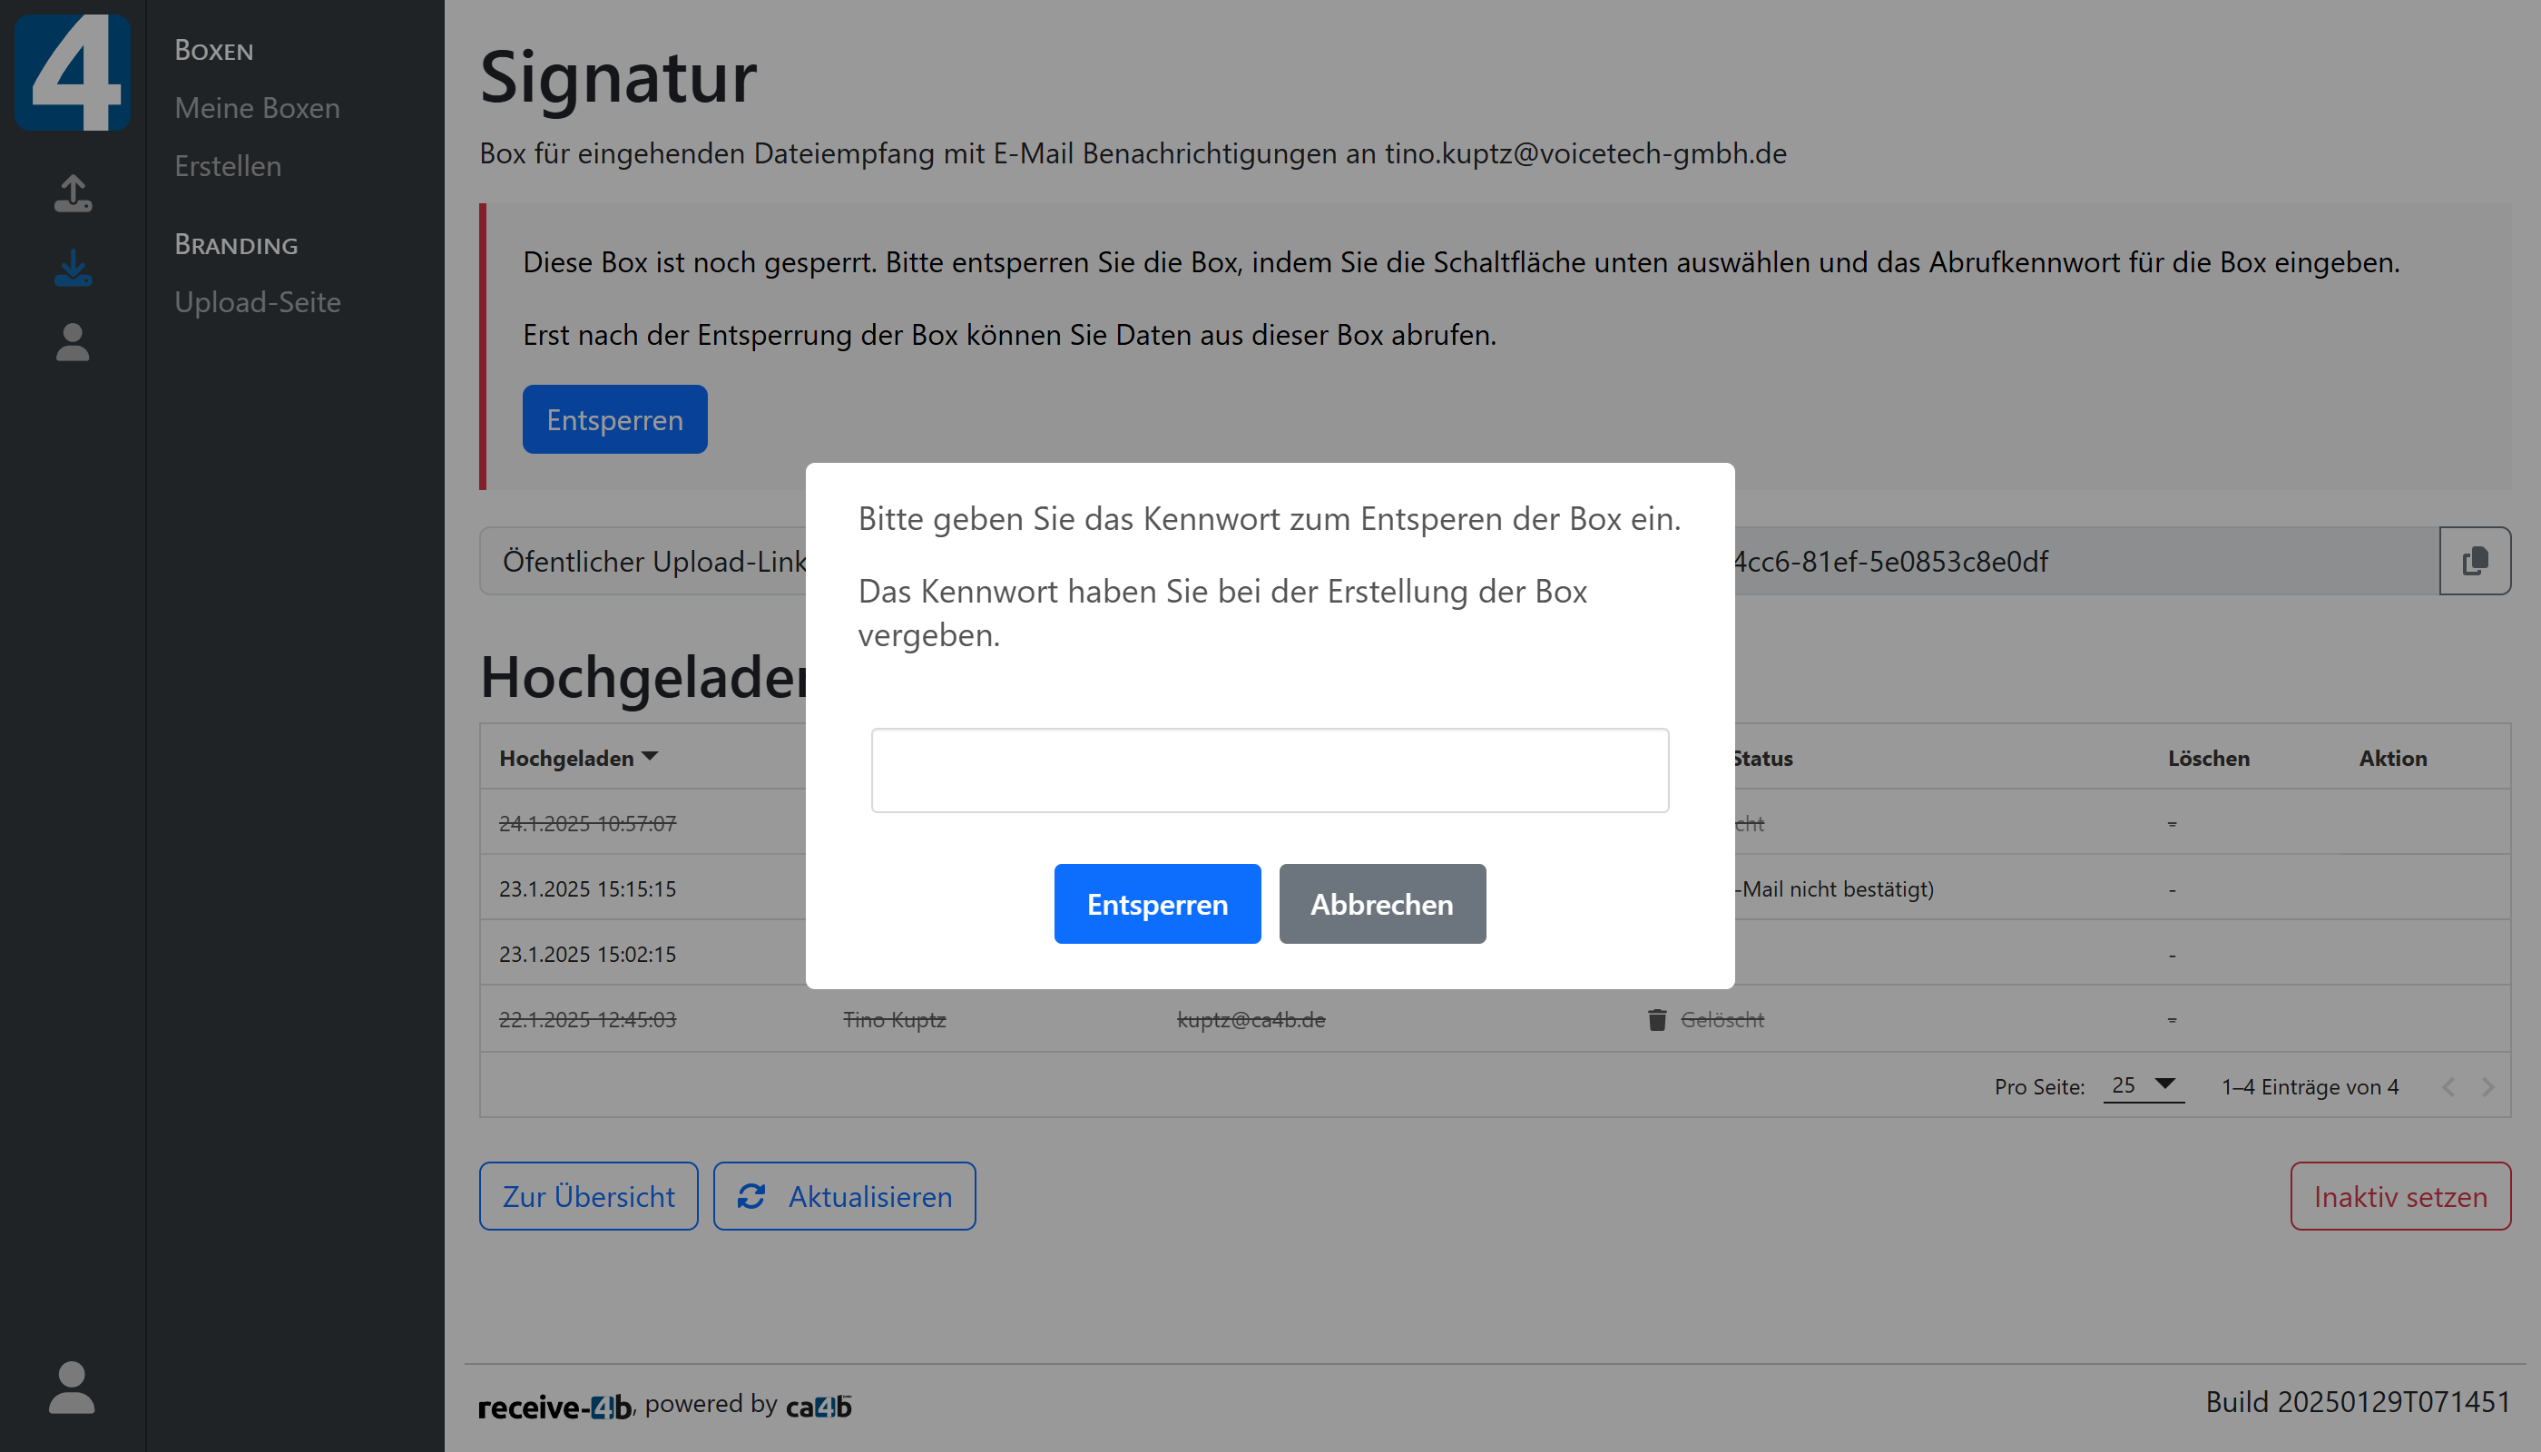Image resolution: width=2541 pixels, height=1452 pixels.
Task: Select Upload-Seite under Branding
Action: coord(259,302)
